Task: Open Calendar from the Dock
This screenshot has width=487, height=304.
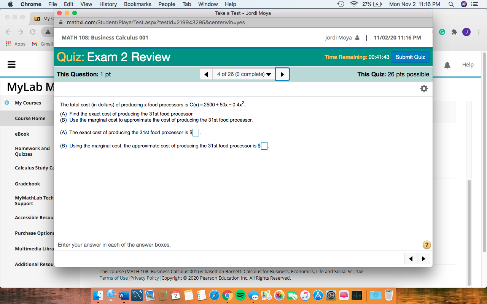Action: tap(176, 295)
